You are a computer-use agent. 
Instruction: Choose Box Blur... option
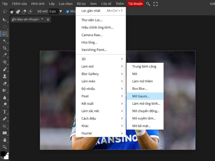click(145, 89)
